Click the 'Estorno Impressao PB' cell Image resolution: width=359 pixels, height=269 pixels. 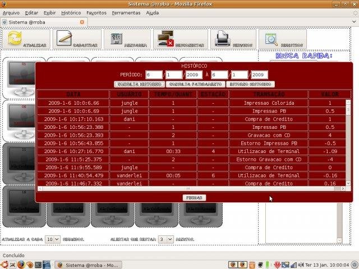pyautogui.click(x=269, y=143)
